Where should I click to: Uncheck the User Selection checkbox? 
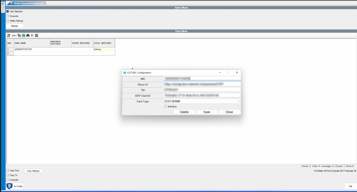pos(8,11)
